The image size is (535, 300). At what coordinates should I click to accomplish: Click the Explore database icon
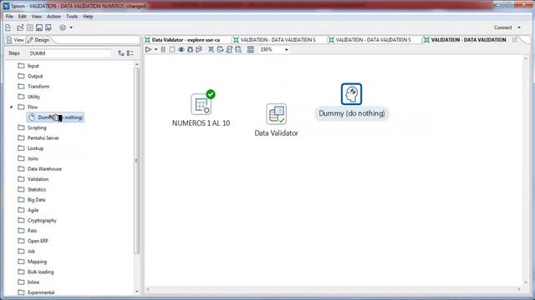[238, 50]
